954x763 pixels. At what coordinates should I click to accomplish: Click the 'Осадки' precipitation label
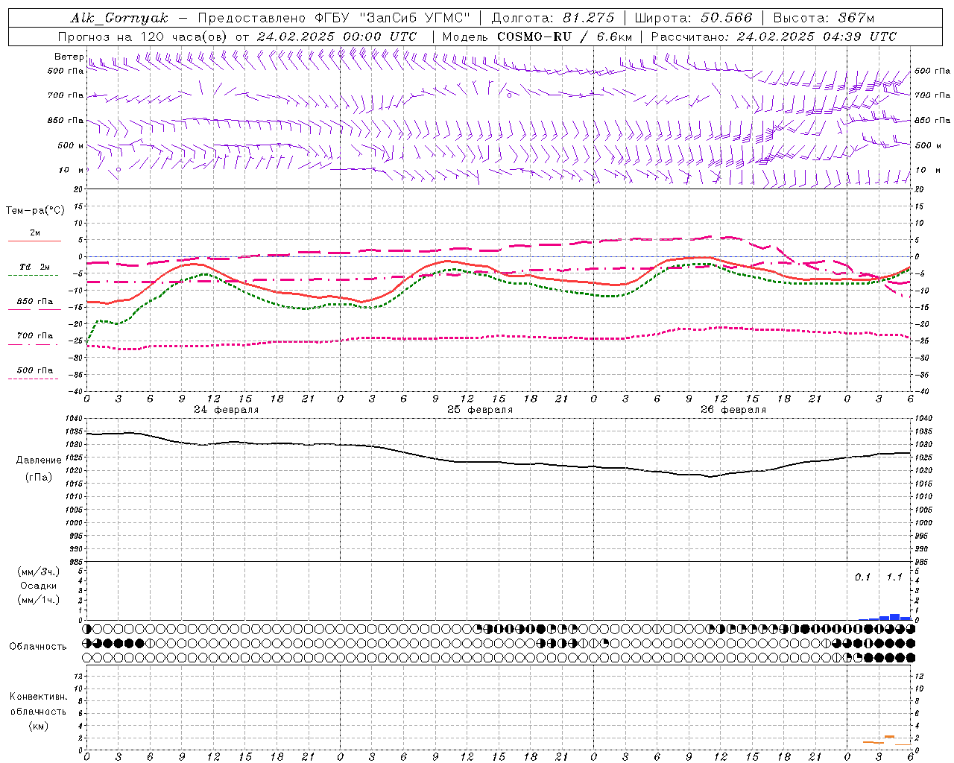38,586
